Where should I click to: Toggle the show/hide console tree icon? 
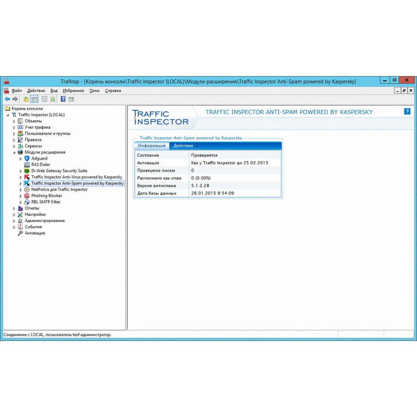click(34, 99)
